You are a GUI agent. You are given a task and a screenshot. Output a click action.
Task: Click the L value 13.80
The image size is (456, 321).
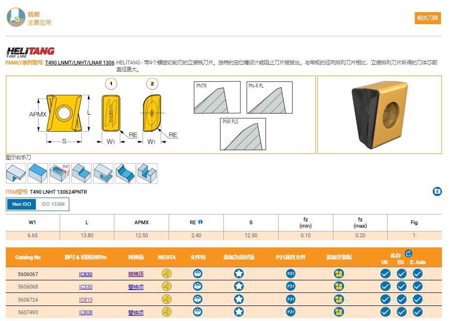87,235
